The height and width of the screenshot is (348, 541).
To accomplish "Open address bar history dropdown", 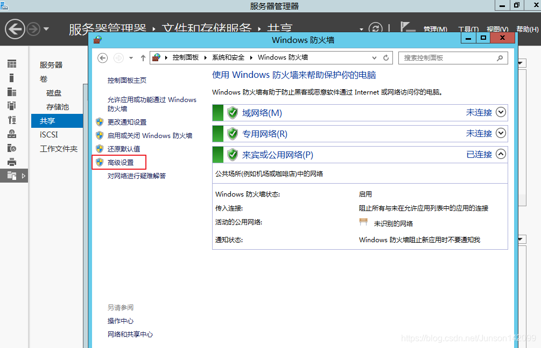I will click(374, 58).
